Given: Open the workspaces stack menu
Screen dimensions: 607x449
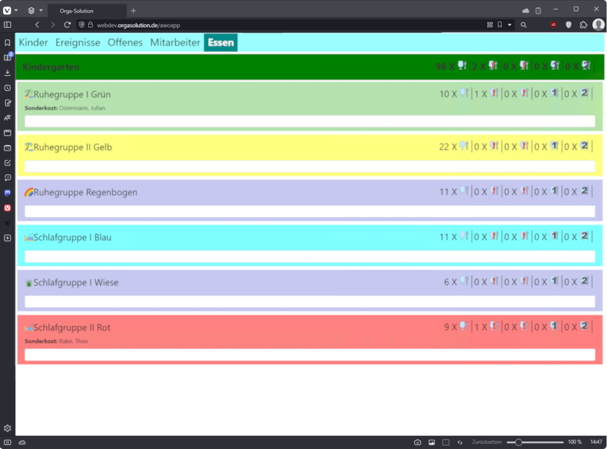Looking at the screenshot, I should click(x=31, y=11).
